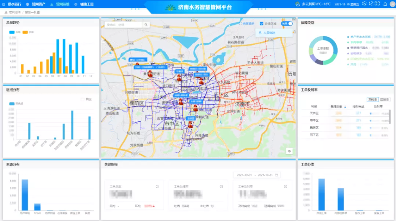Click the map search magnifier icon
396x221 pixels.
[146, 25]
